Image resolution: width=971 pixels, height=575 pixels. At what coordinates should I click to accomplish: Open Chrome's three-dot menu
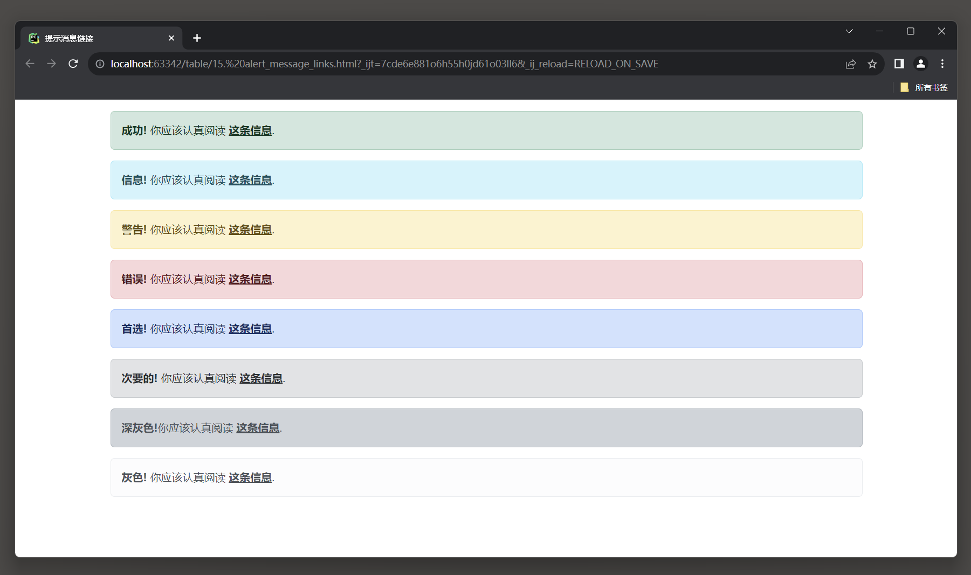[x=942, y=64]
